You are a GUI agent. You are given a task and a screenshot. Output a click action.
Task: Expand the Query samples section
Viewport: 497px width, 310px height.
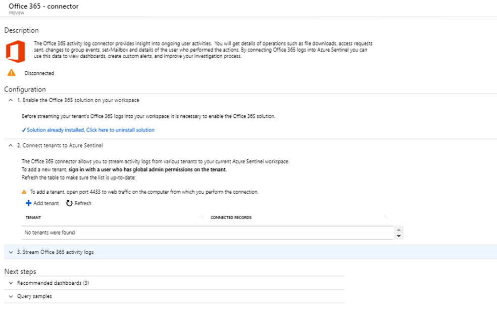point(11,296)
